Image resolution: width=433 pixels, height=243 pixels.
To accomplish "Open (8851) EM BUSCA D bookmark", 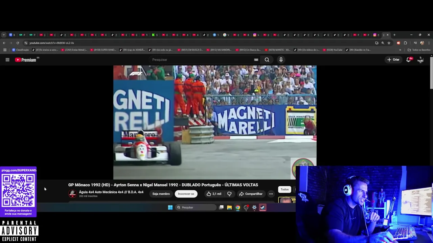I will point(190,50).
